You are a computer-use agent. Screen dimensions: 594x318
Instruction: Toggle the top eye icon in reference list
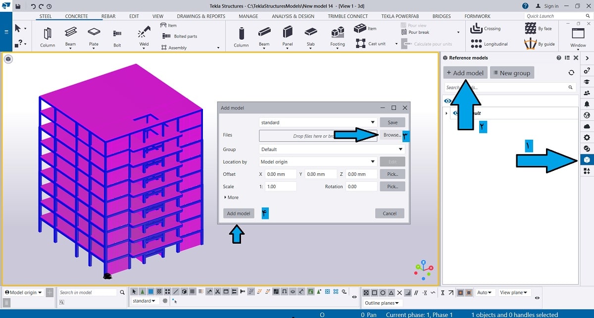pyautogui.click(x=447, y=101)
